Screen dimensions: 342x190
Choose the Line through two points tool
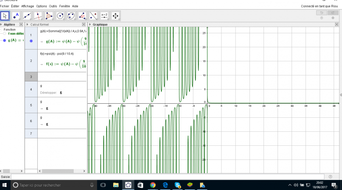[x=27, y=16]
